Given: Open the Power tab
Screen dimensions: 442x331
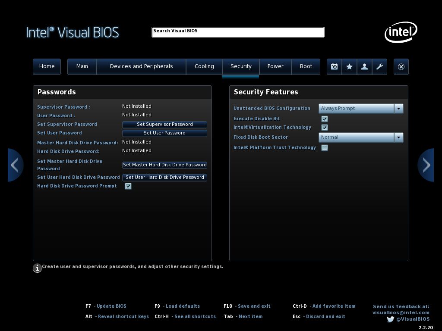Looking at the screenshot, I should click(x=275, y=67).
